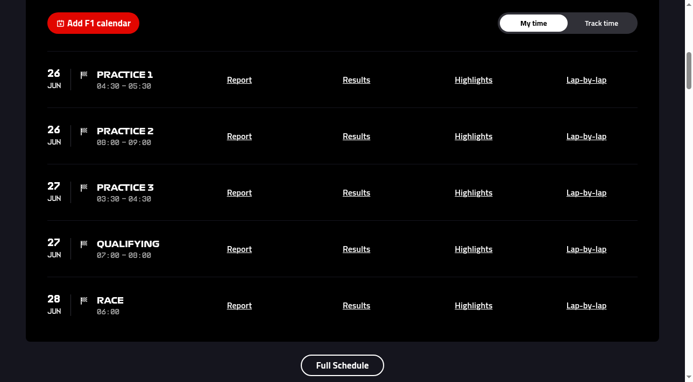Click the PRACTICE 3 session title
The width and height of the screenshot is (693, 382).
coord(125,188)
